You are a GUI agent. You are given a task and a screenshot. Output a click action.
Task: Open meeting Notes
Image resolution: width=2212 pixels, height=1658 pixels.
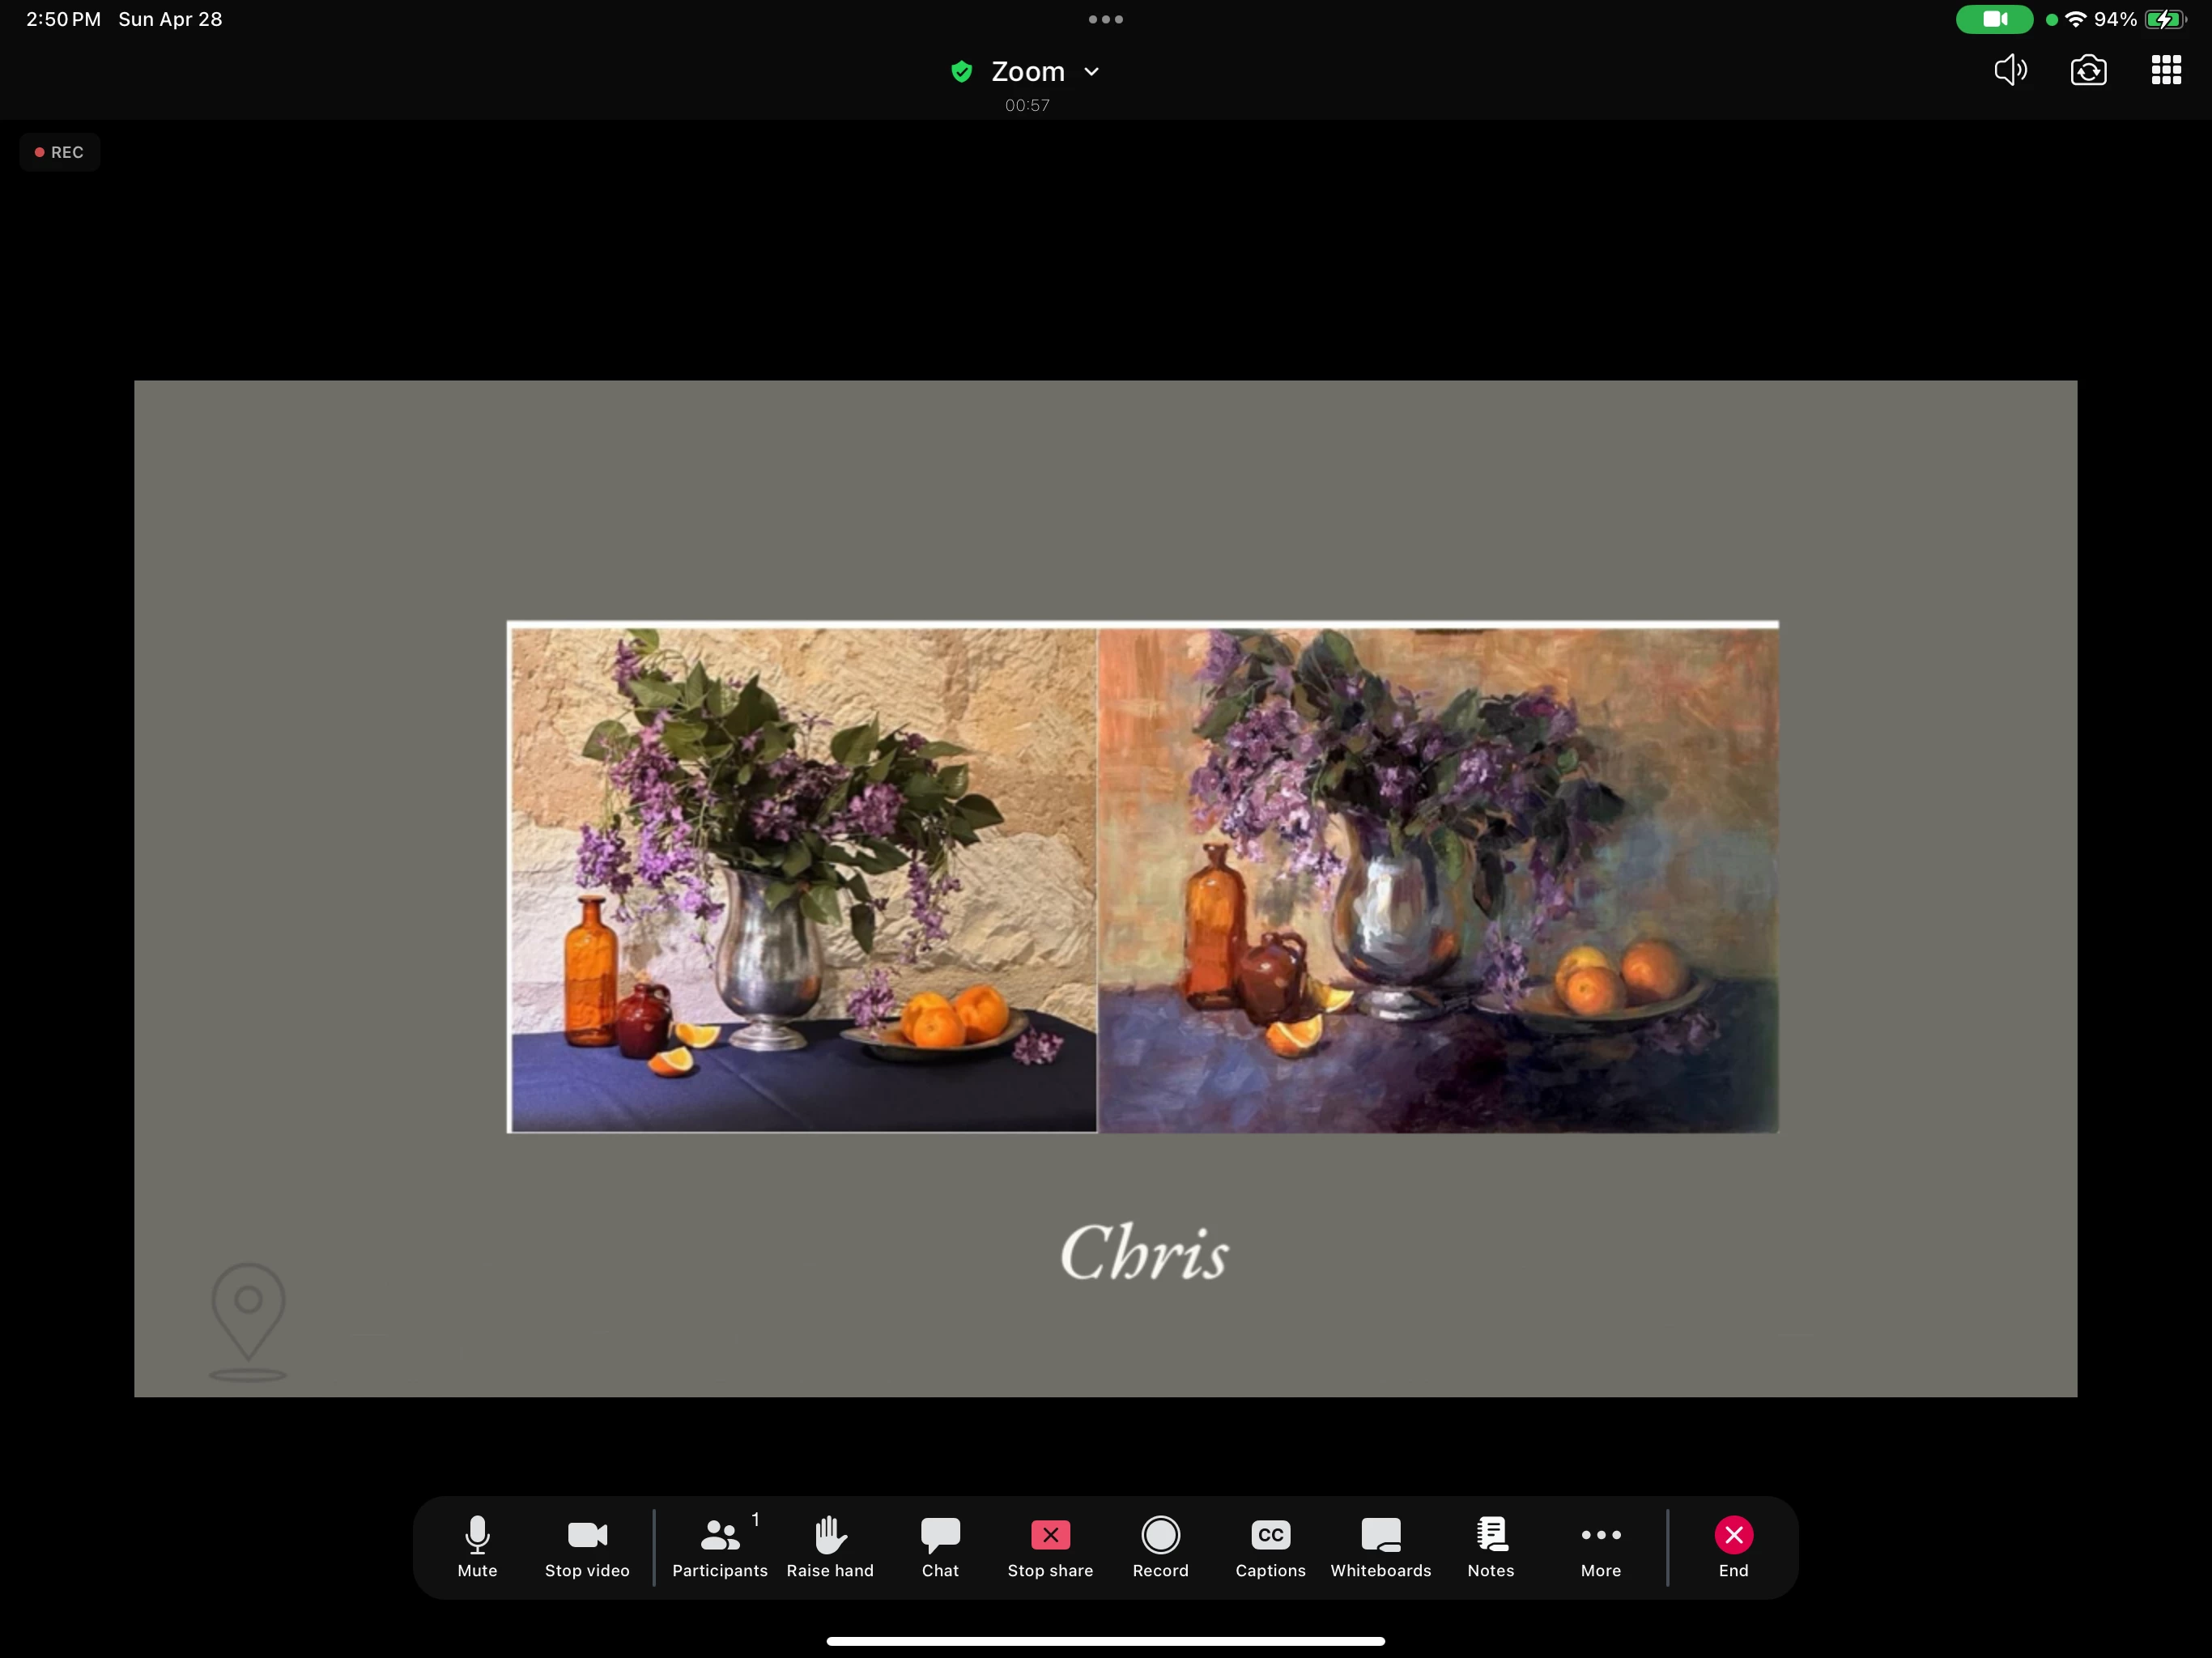pyautogui.click(x=1490, y=1545)
